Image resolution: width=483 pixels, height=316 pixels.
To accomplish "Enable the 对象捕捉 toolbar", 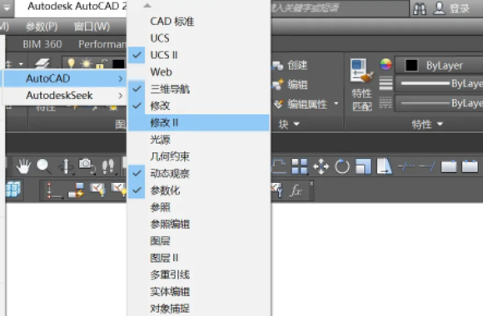I will click(198, 309).
